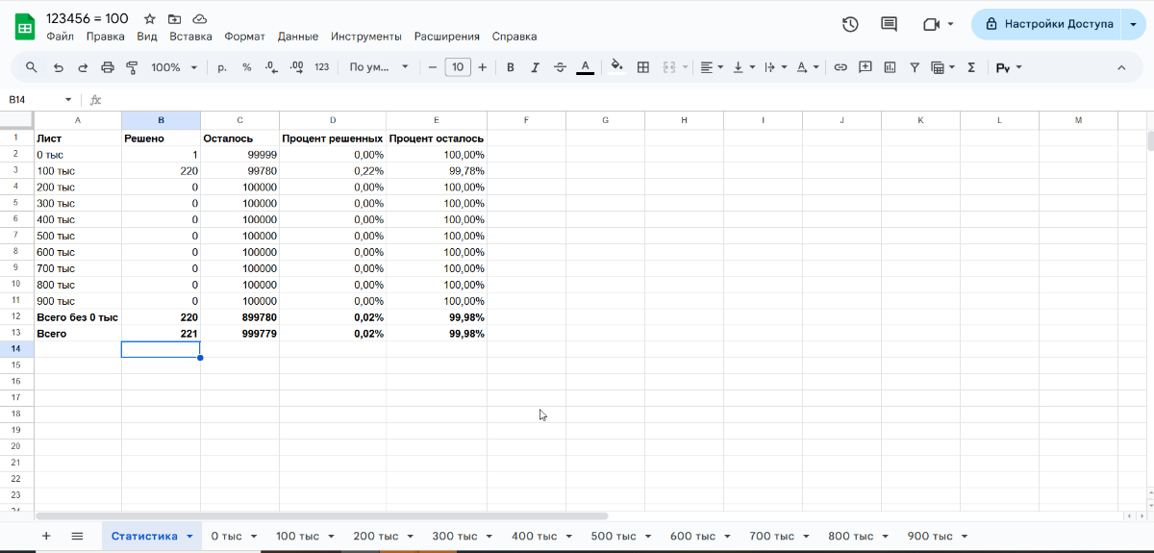Toggle strikethrough formatting
The width and height of the screenshot is (1154, 553).
coord(561,67)
